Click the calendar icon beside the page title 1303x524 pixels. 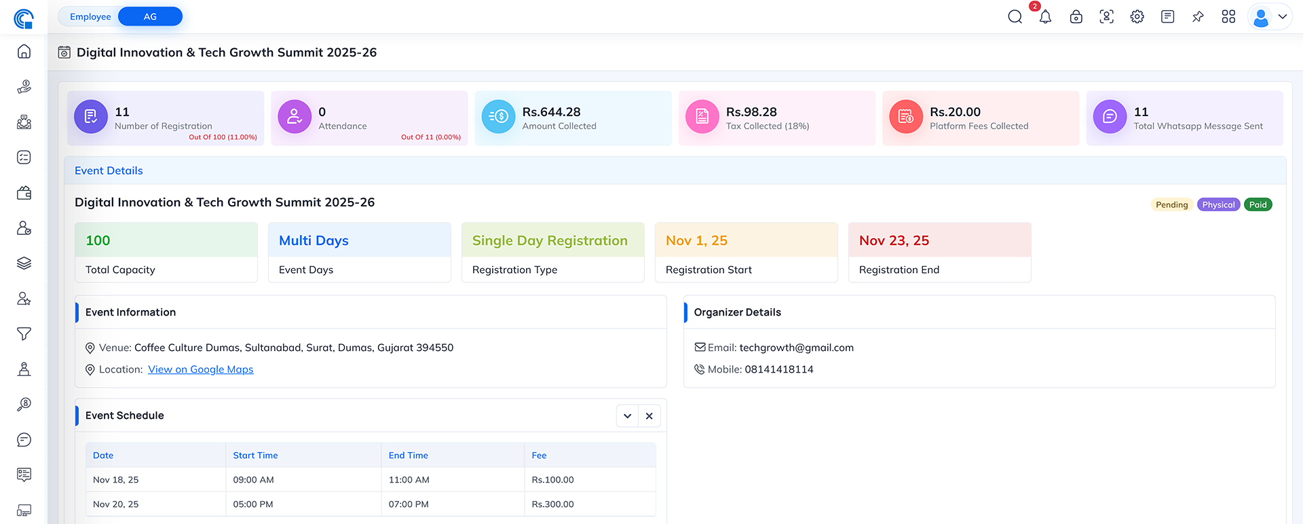tap(64, 52)
